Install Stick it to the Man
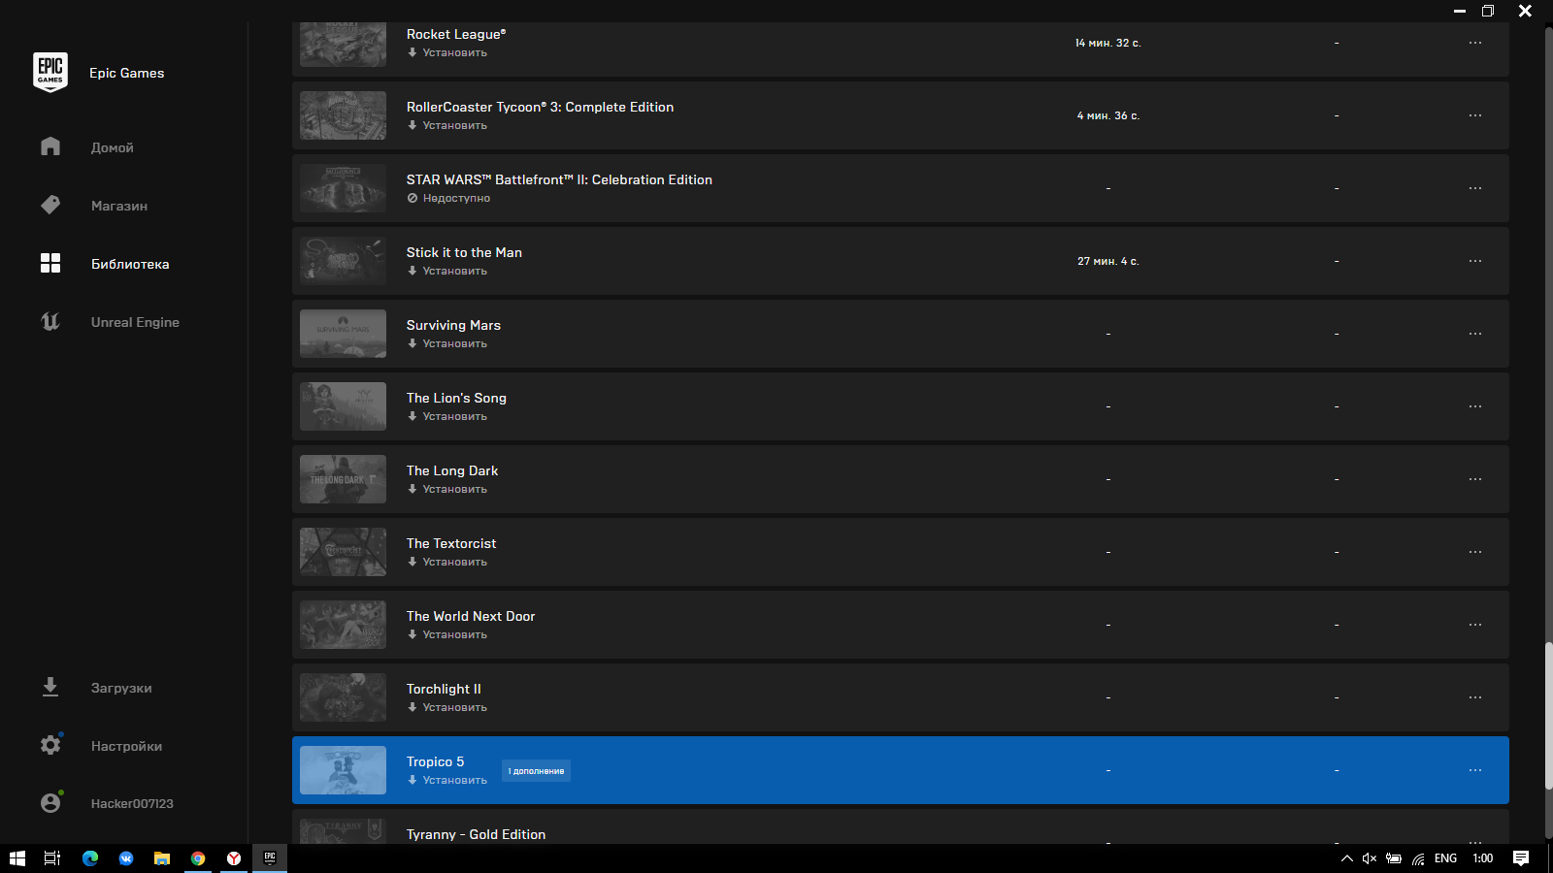This screenshot has width=1553, height=873. pos(447,271)
